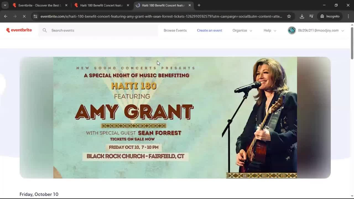The width and height of the screenshot is (354, 199).
Task: Close the active Haiti 180 Benefit tab
Action: coord(190,5)
